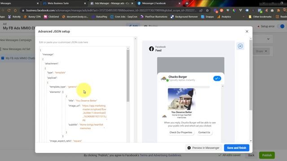This screenshot has height=161, width=287.
Task: Click the house image in preview card
Action: [x=181, y=99]
